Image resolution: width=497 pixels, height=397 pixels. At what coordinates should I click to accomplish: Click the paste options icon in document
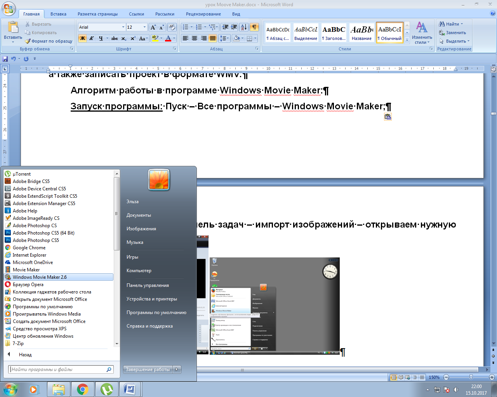(x=388, y=117)
